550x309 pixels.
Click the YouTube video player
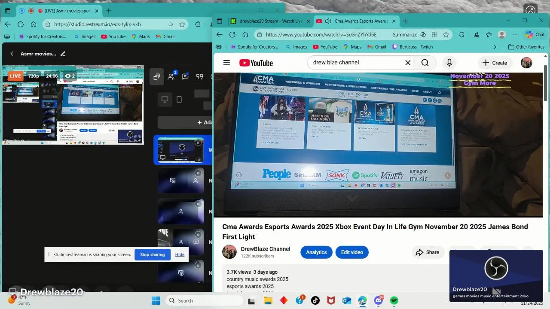(x=378, y=145)
